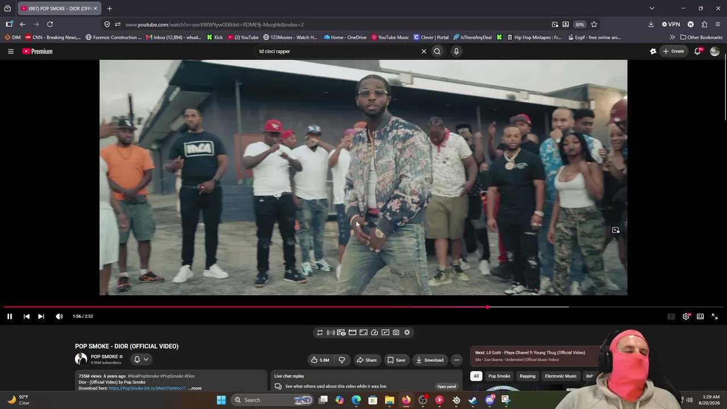
Task: Open the browser downloads icon
Action: [651, 24]
